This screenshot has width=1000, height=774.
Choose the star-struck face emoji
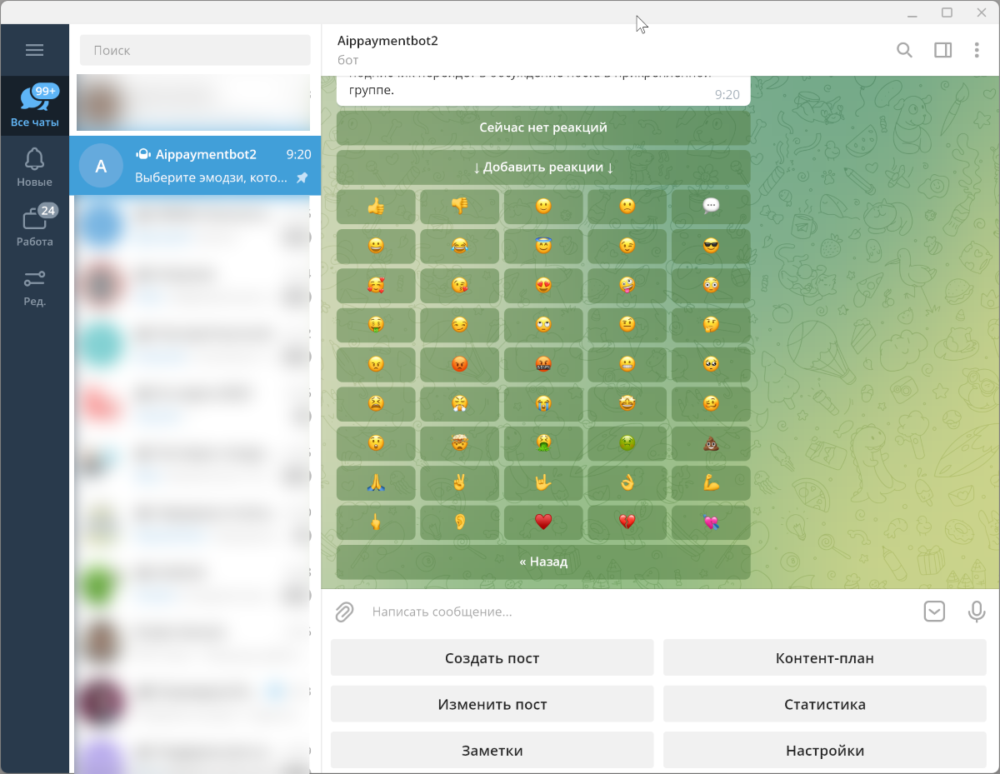(x=627, y=404)
